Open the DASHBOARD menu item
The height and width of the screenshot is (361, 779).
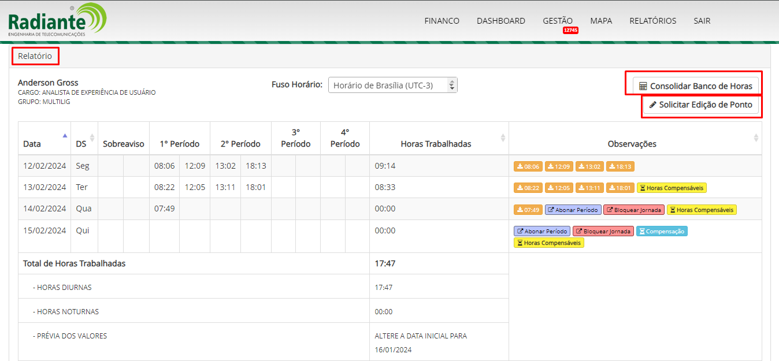click(500, 21)
